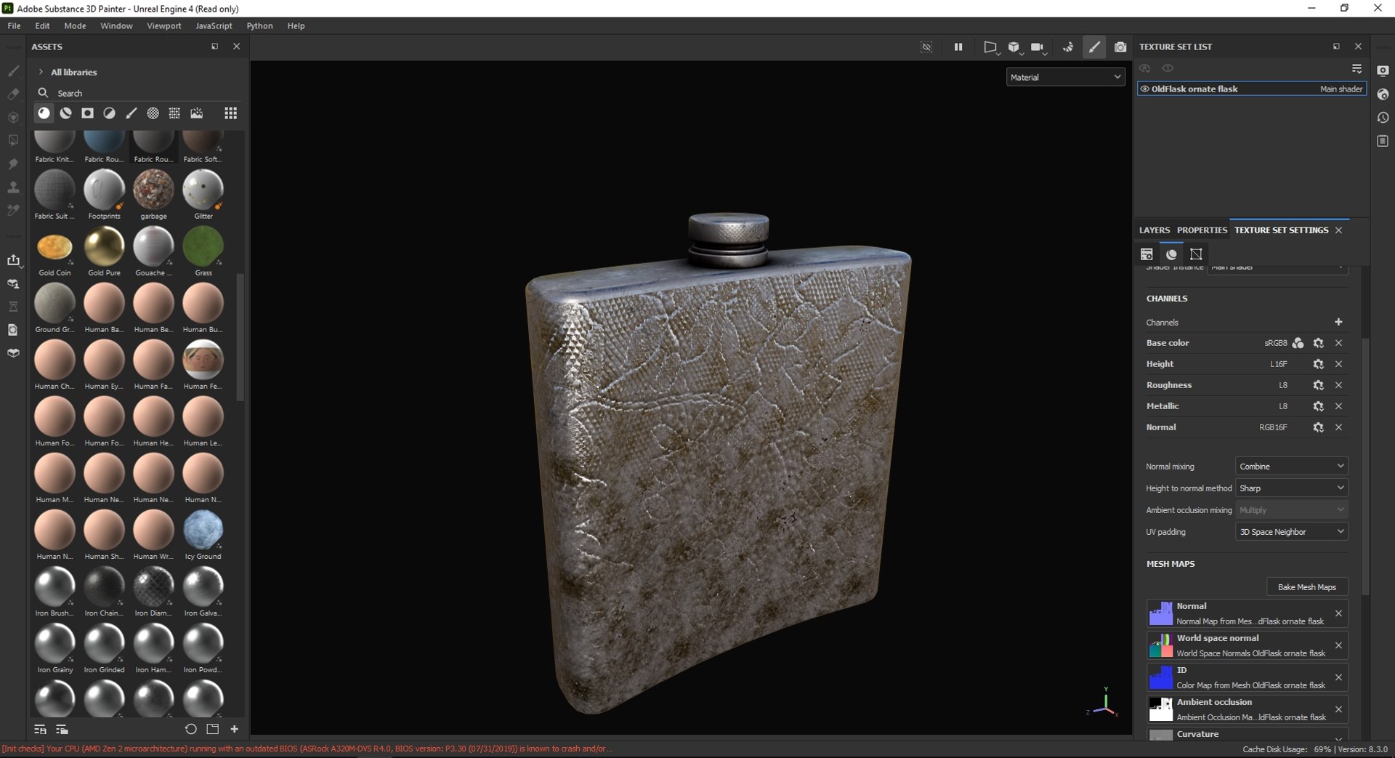Open UV padding 3D Space Neighbor dropdown
This screenshot has height=758, width=1395.
[1291, 531]
